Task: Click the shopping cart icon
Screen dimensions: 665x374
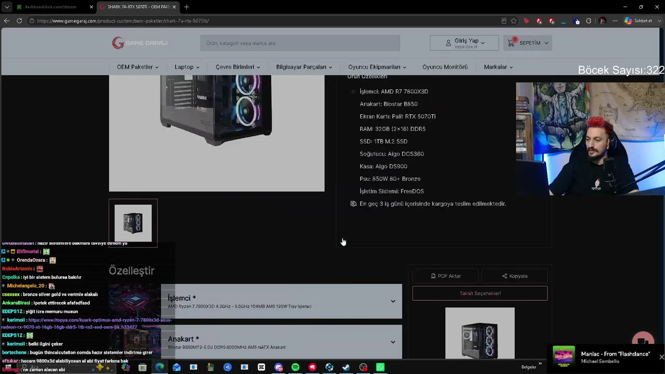Action: [511, 43]
